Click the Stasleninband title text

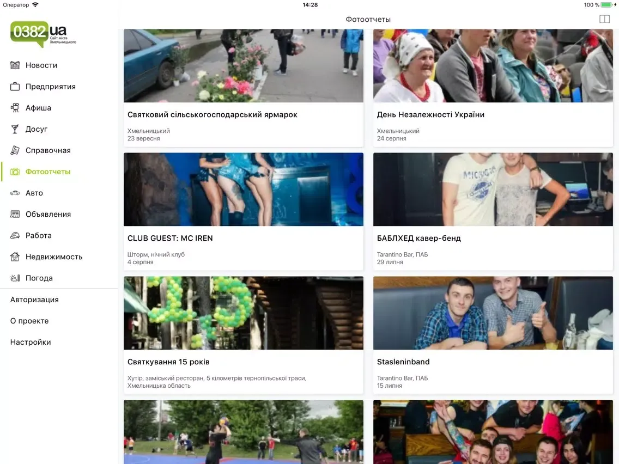point(403,362)
